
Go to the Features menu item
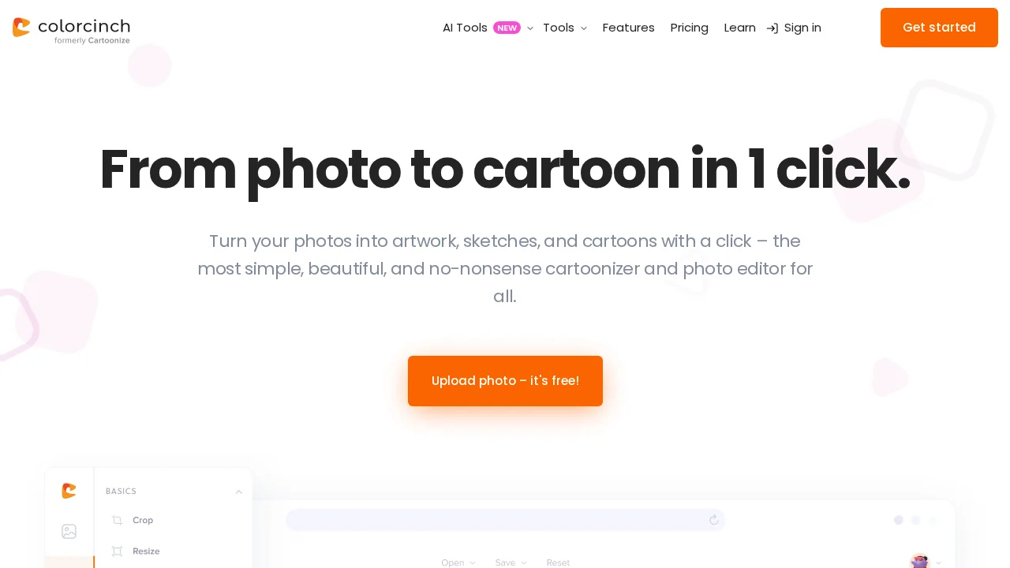tap(628, 28)
